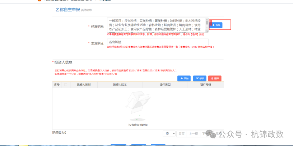Click the red 删除 button
This screenshot has height=146, width=293.
(215, 79)
